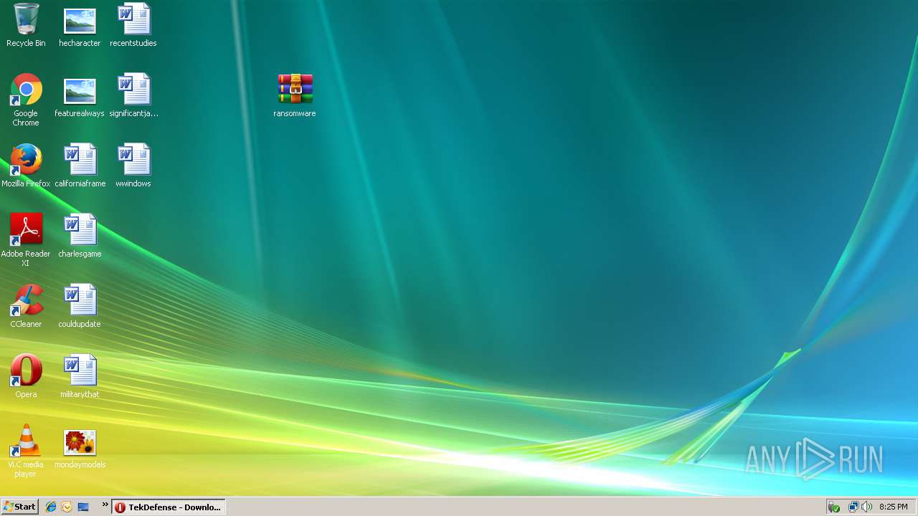
Task: Click Safely Remove Hardware tray icon
Action: (x=833, y=507)
